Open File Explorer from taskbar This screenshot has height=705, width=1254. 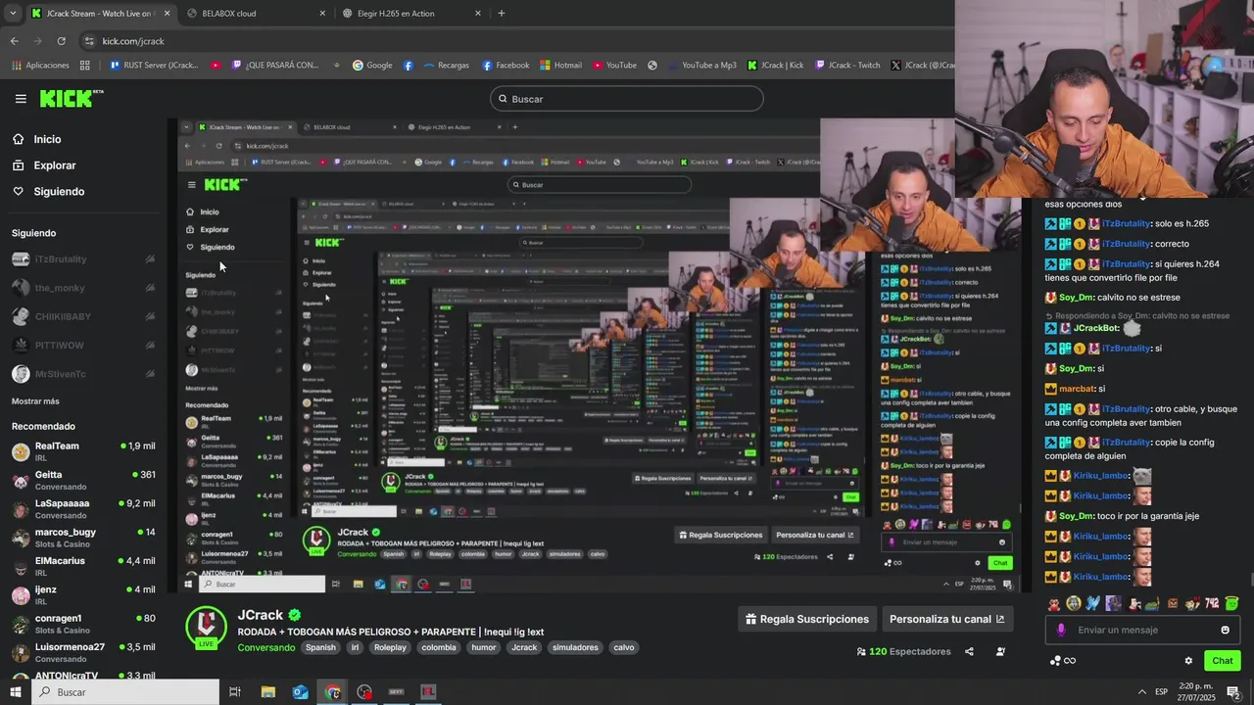tap(267, 692)
